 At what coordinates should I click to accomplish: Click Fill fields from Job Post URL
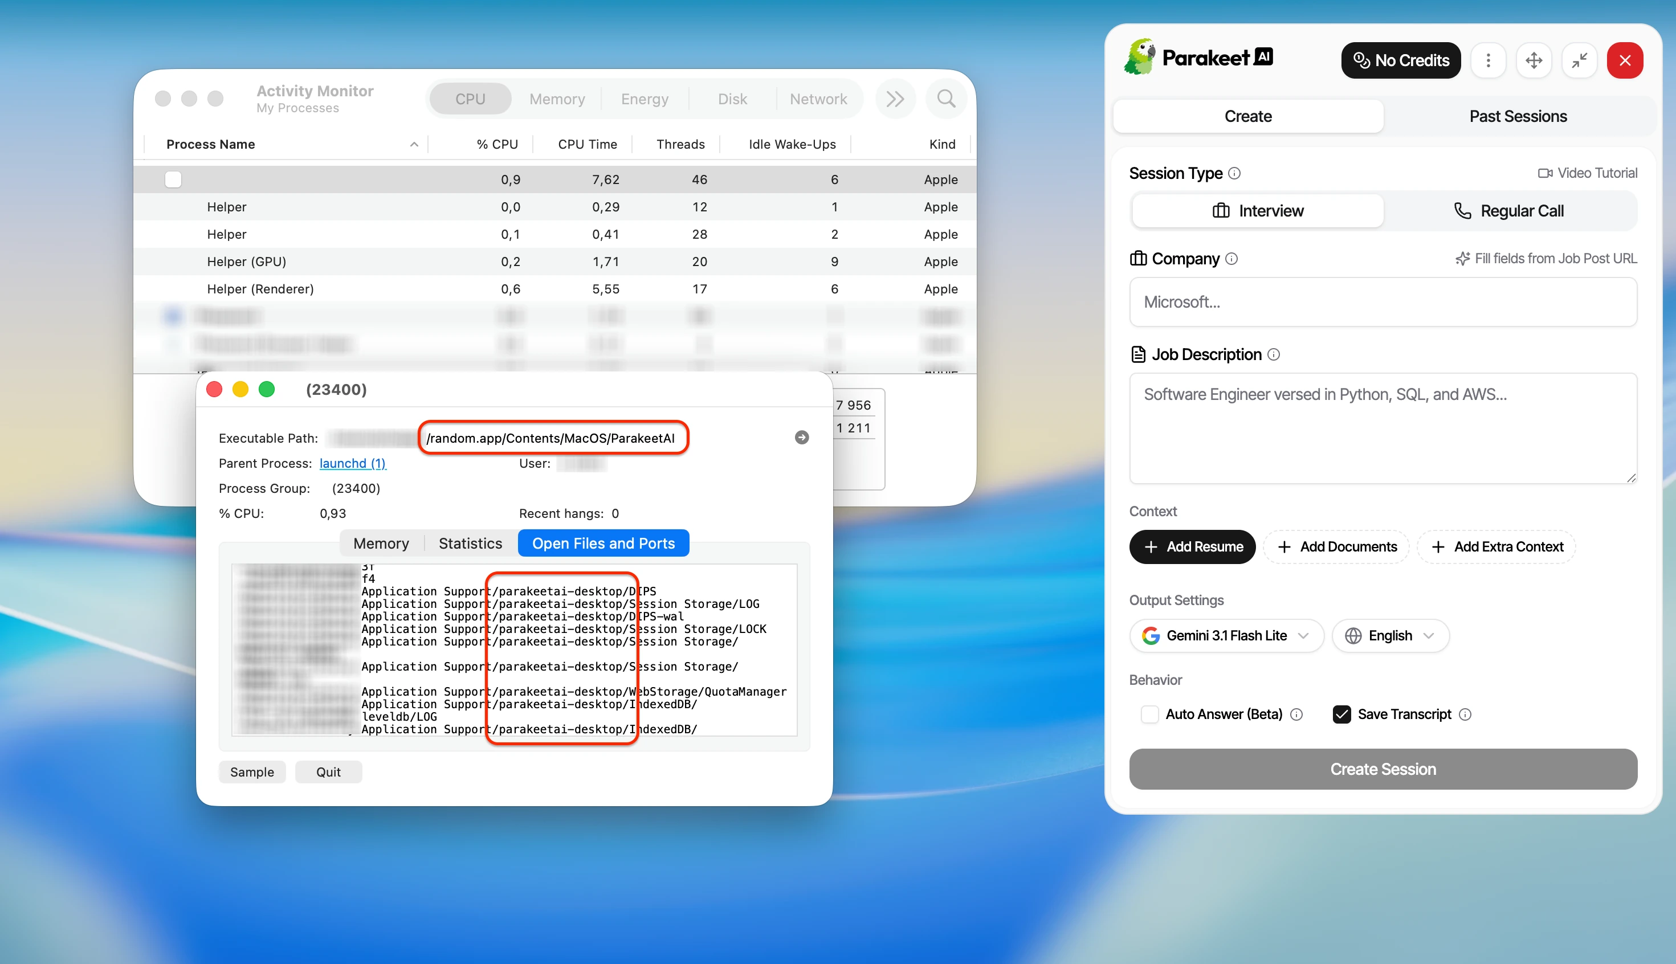(1545, 258)
